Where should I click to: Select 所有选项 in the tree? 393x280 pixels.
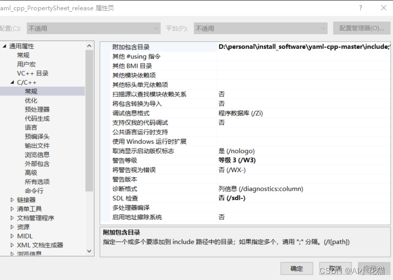point(37,181)
